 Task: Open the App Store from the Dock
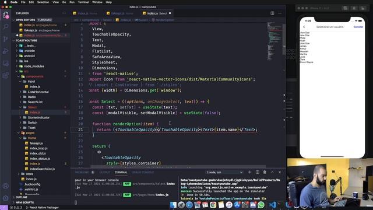[237, 205]
